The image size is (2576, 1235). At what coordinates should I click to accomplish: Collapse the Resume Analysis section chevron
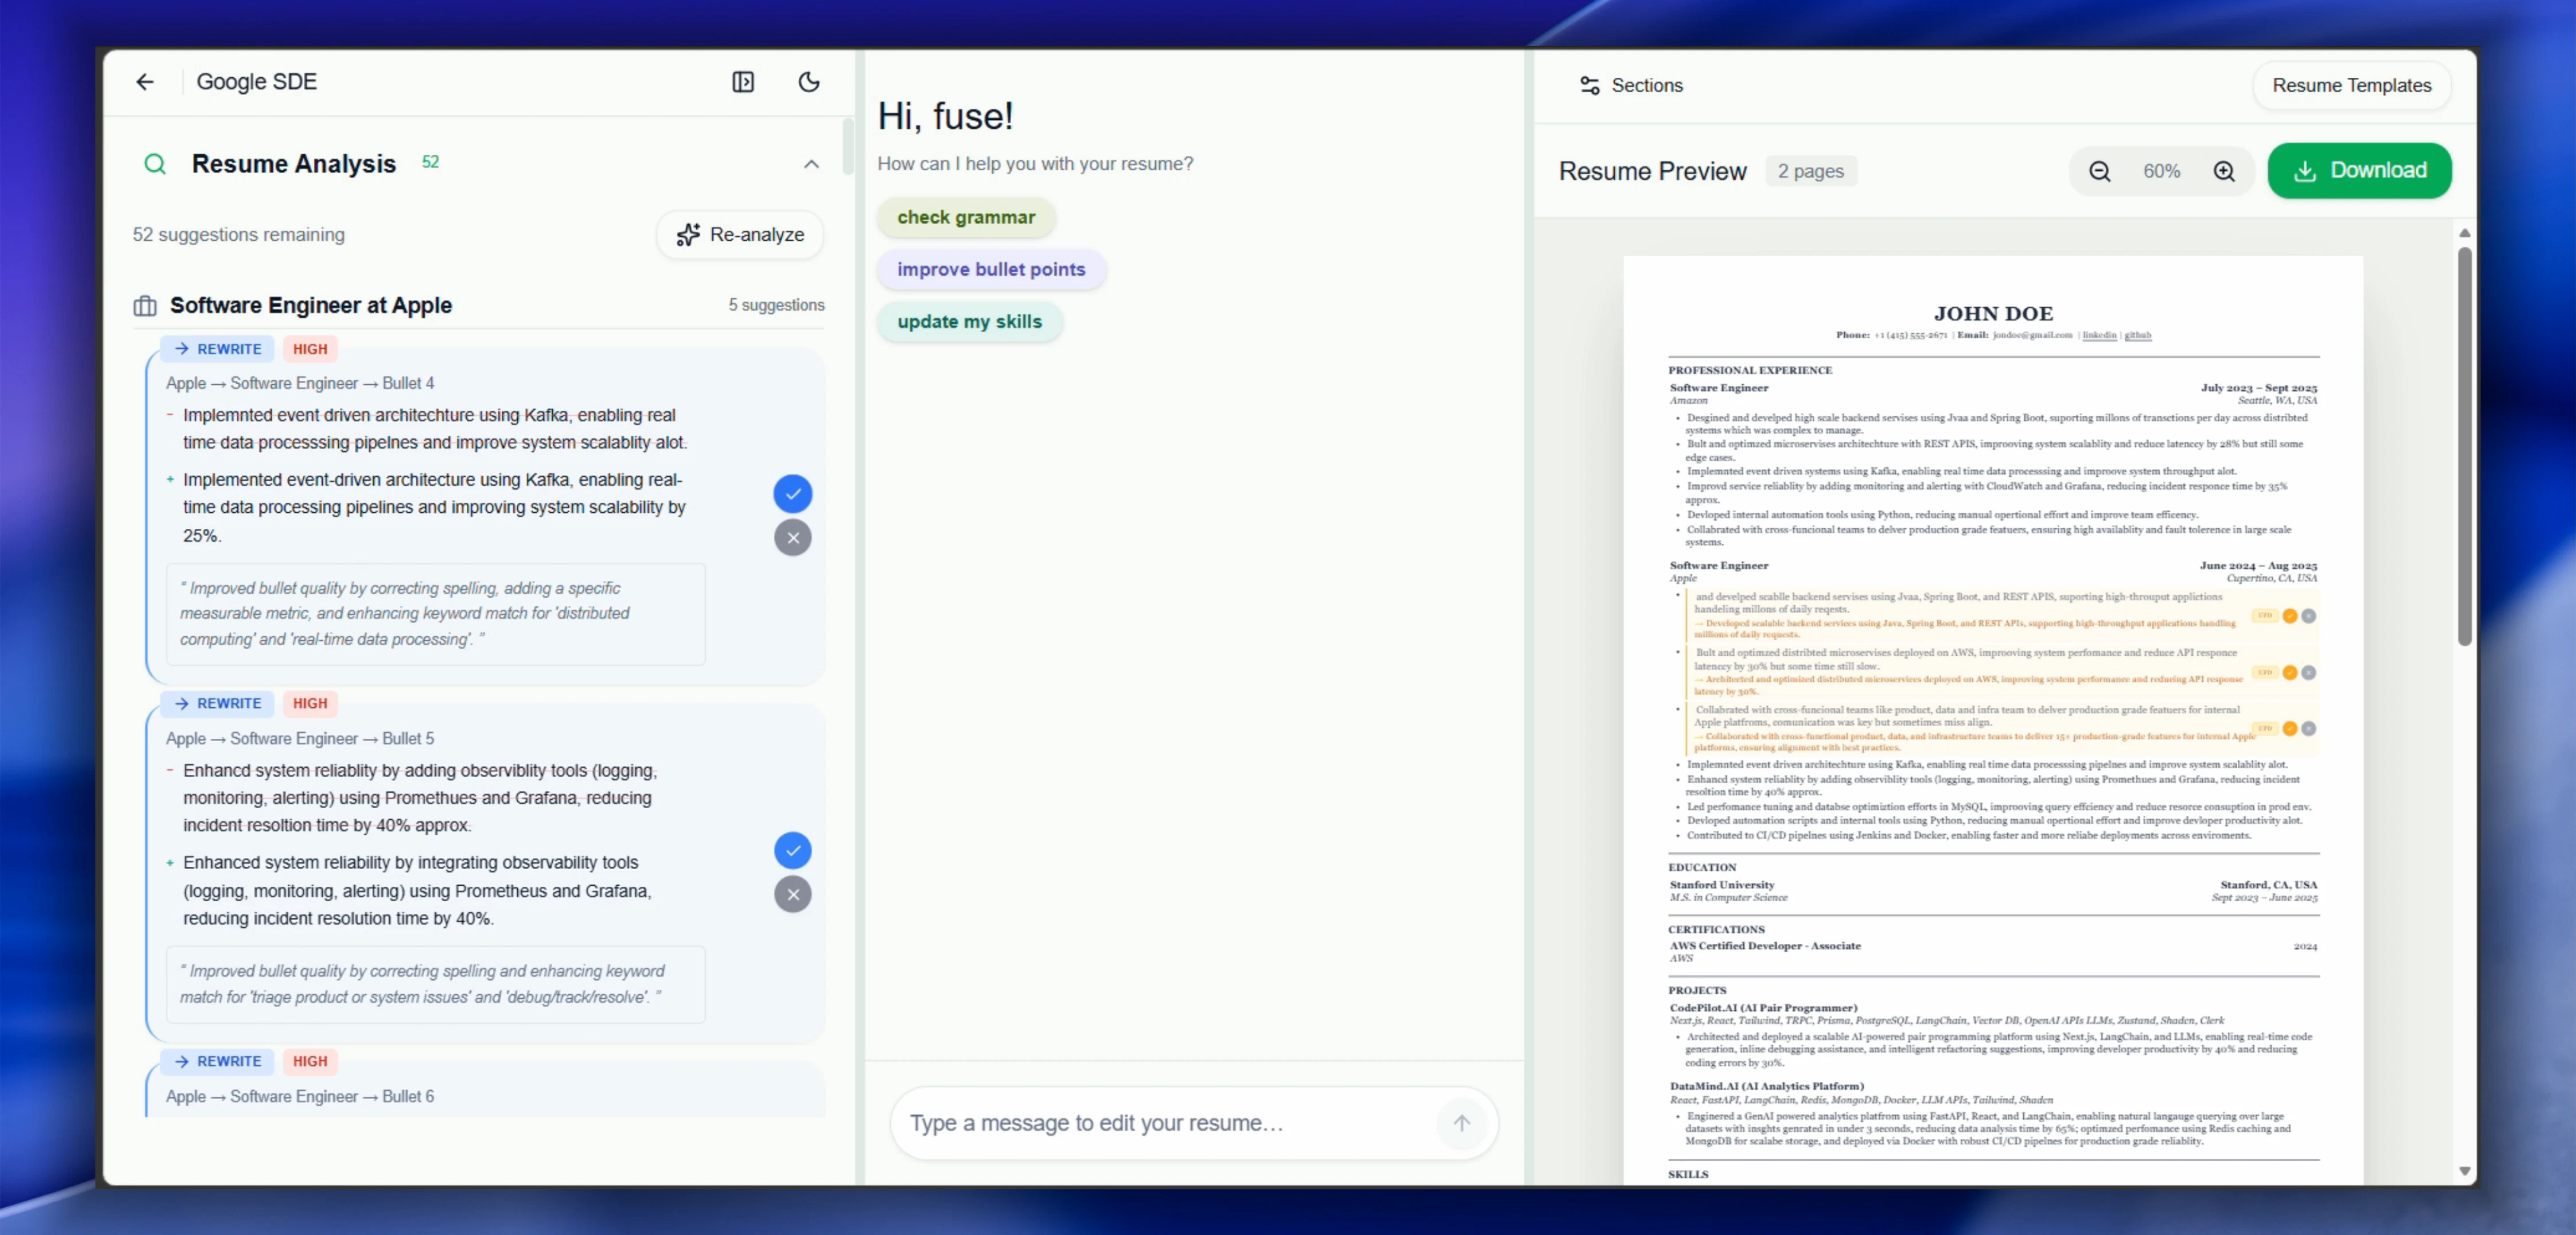(811, 164)
